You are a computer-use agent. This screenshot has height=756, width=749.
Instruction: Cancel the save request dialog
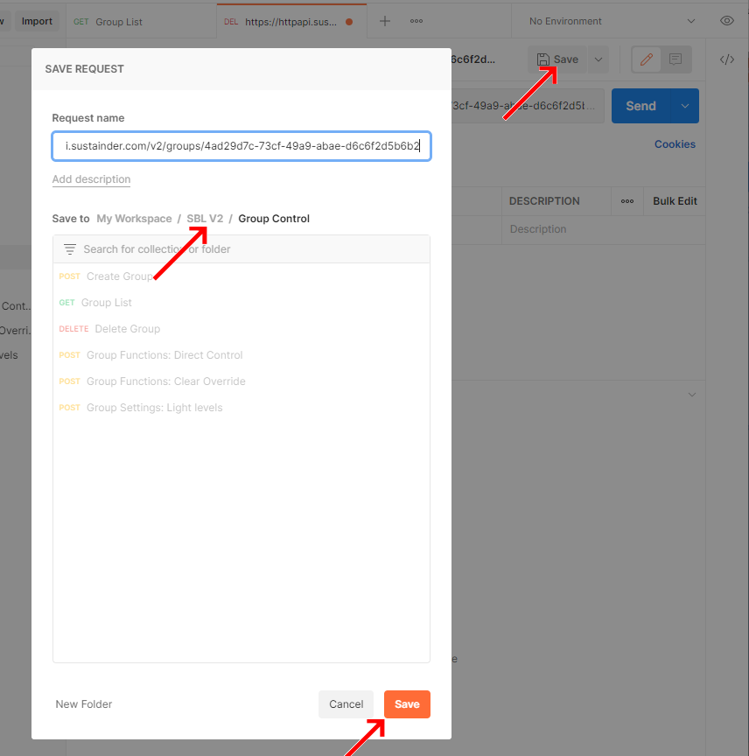coord(346,704)
